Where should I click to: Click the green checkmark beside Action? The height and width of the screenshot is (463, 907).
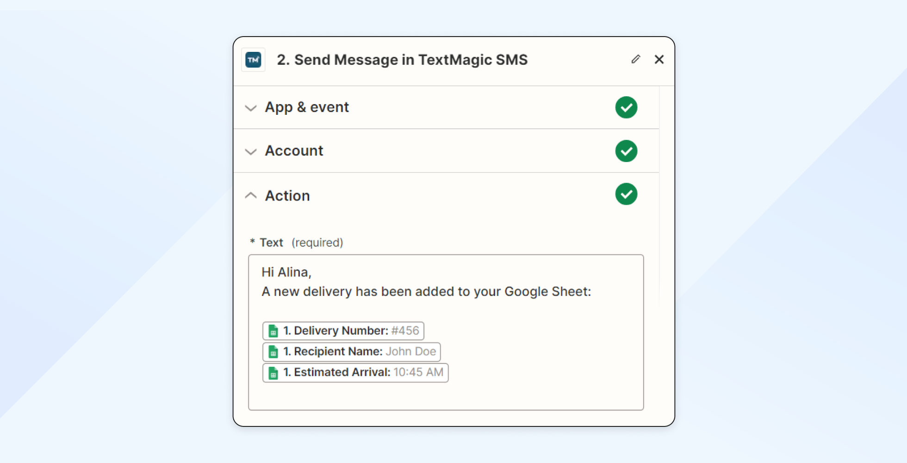click(x=626, y=194)
